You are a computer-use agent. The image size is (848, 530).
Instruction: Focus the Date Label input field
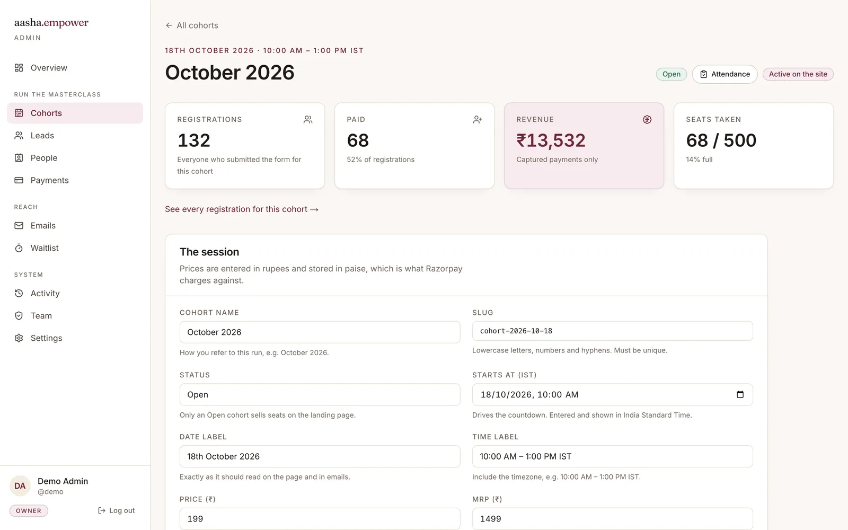point(320,456)
